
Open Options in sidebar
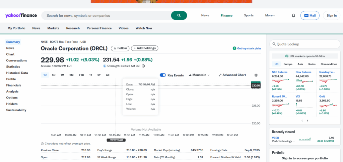click(x=12, y=98)
